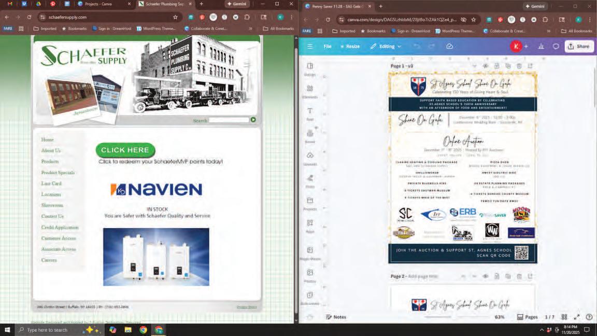This screenshot has width=597, height=336.
Task: Toggle Pages view in Canva bottom bar
Action: tap(528, 317)
